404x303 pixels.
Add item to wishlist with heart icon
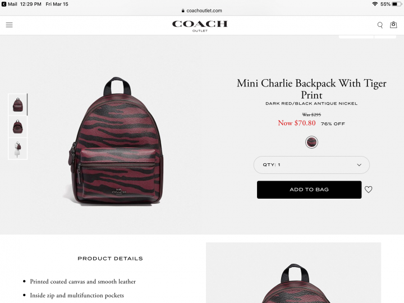pos(369,190)
